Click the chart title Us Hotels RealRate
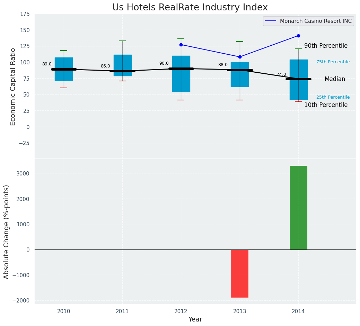 [x=190, y=8]
